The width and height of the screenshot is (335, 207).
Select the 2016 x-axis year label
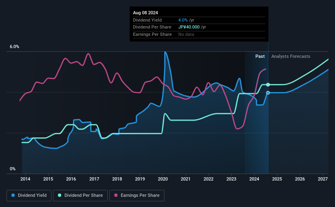[x=71, y=179]
